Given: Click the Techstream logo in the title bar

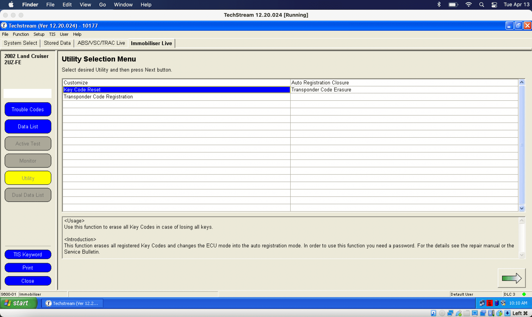Looking at the screenshot, I should pyautogui.click(x=4, y=25).
